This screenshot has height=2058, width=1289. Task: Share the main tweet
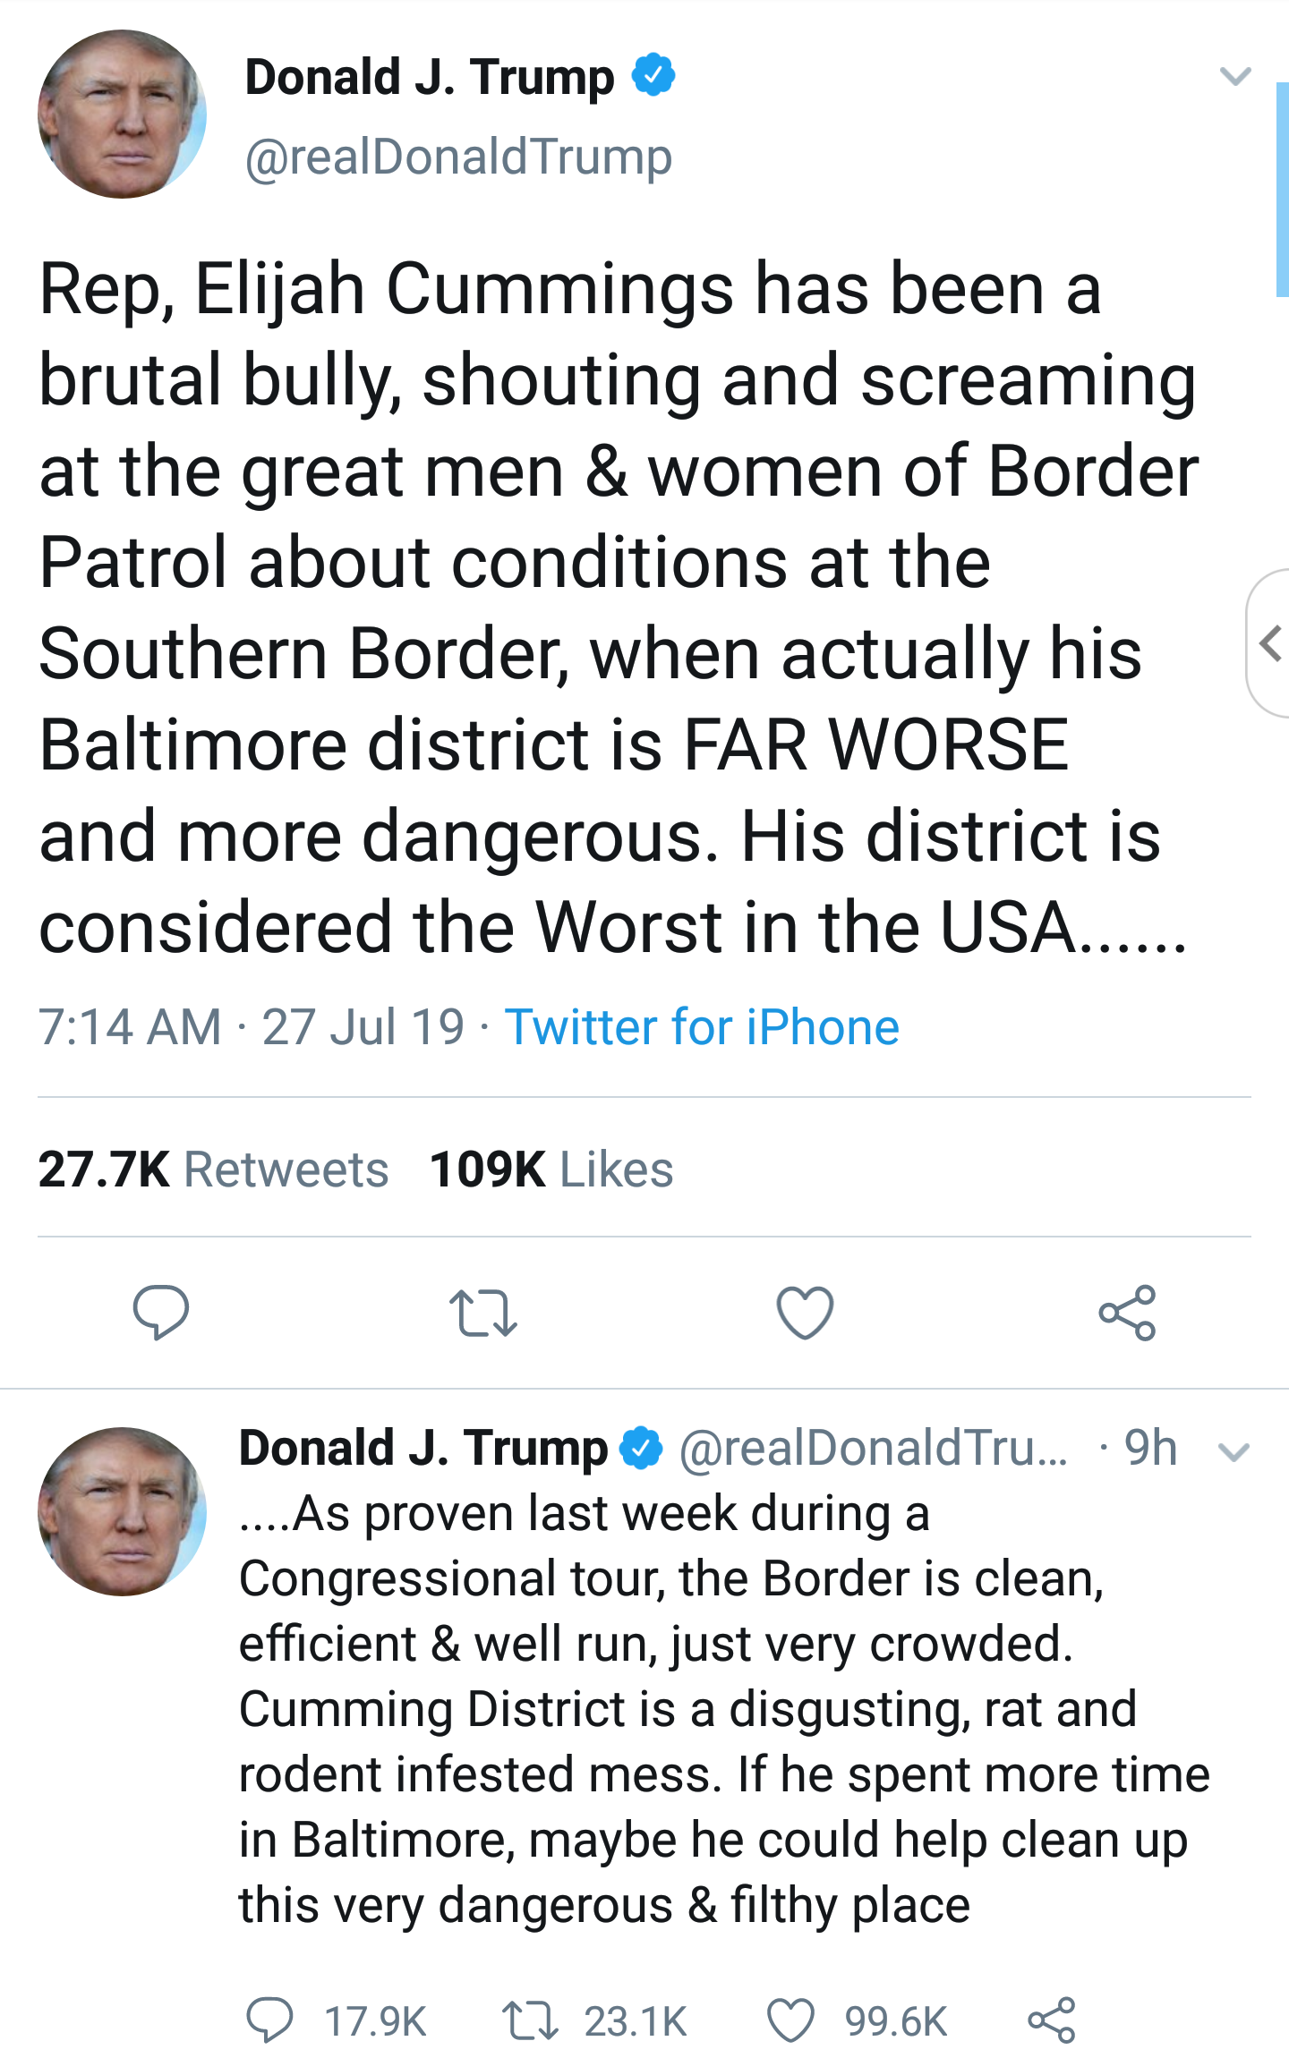(x=1127, y=1313)
